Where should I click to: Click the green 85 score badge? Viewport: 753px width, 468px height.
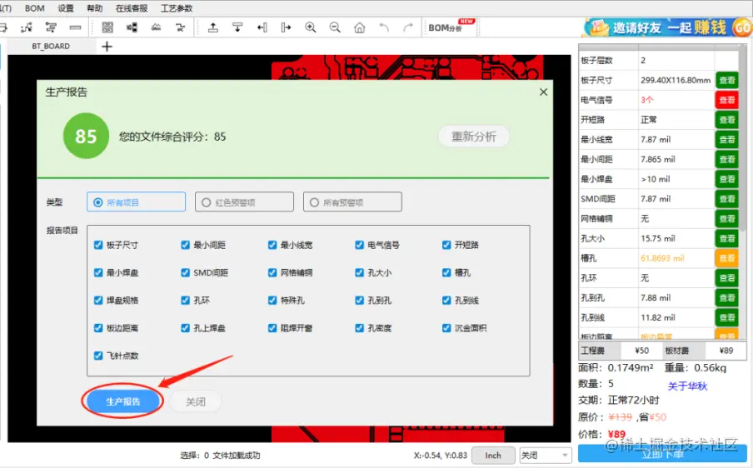[x=86, y=136]
